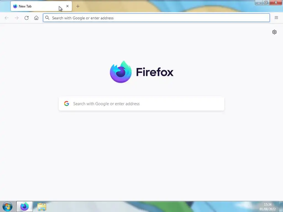Open new tab personalization gear

coord(274,32)
